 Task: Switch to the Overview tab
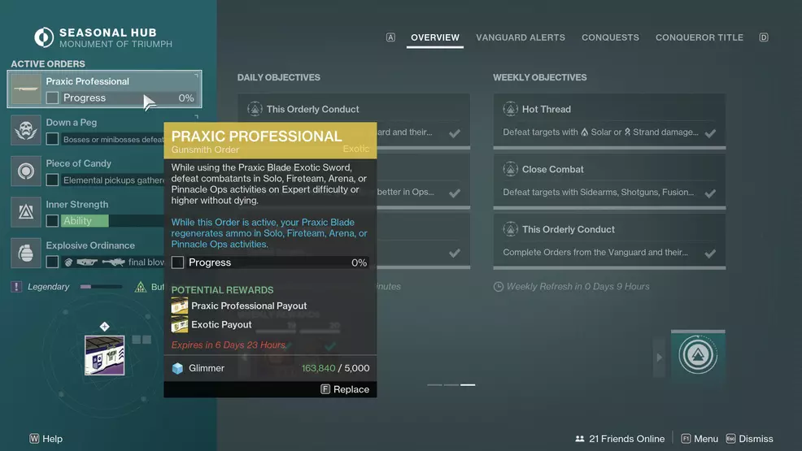pyautogui.click(x=435, y=37)
